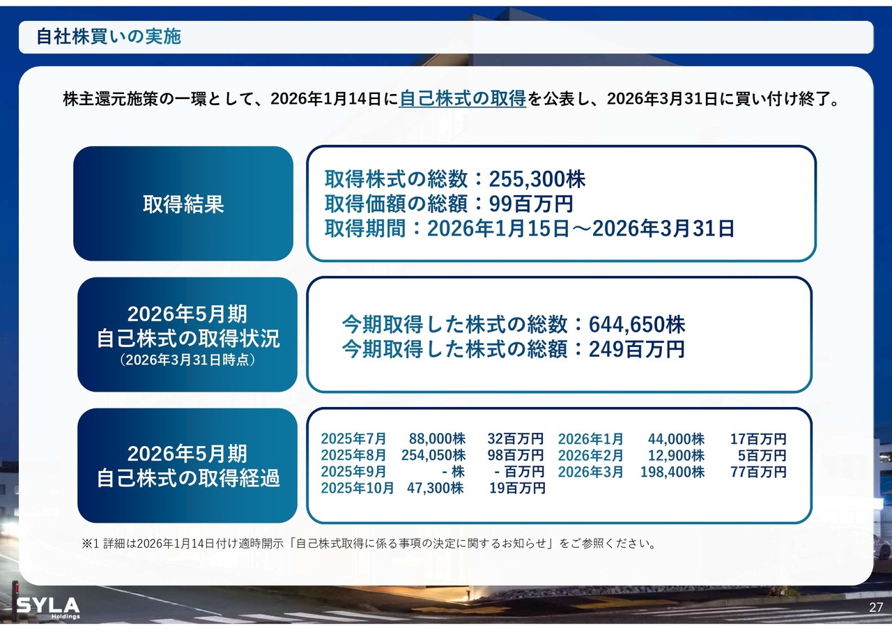Click 今期取得した株式の総数 644,650株 text
This screenshot has height=630, width=892.
point(514,325)
